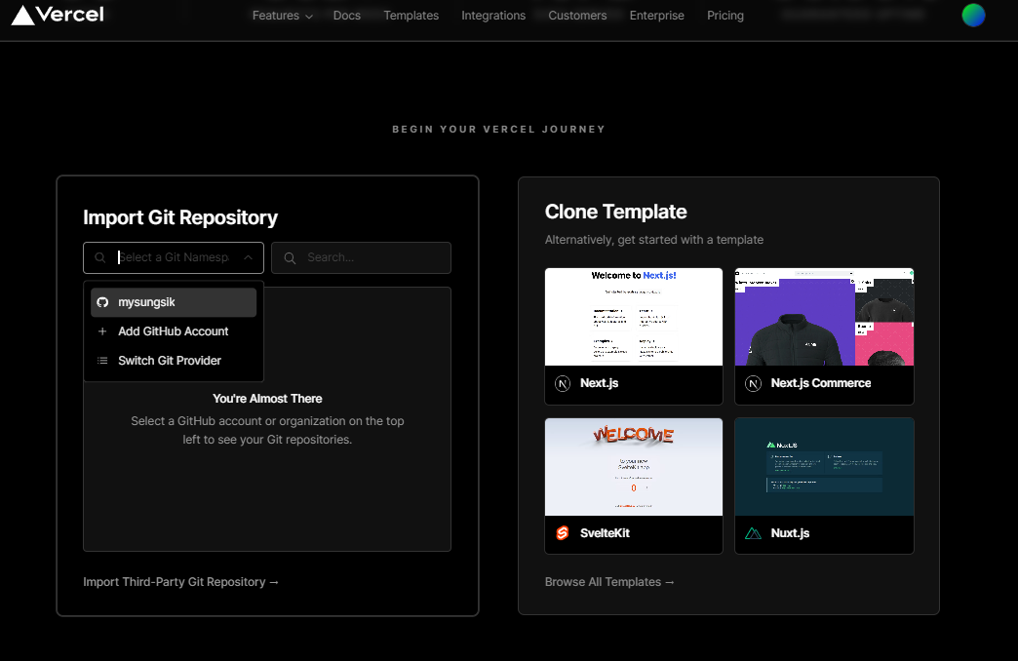Viewport: 1018px width, 661px height.
Task: Click the plus icon for Add GitHub Account
Action: click(x=102, y=331)
